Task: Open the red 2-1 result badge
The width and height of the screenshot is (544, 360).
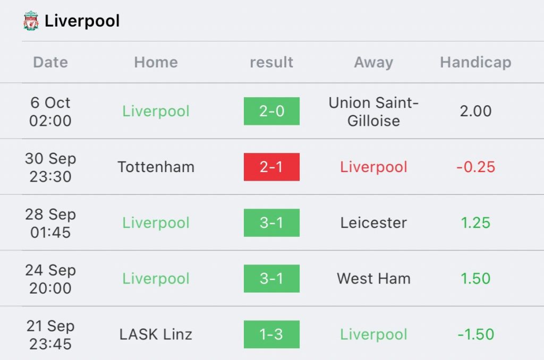Action: point(271,167)
